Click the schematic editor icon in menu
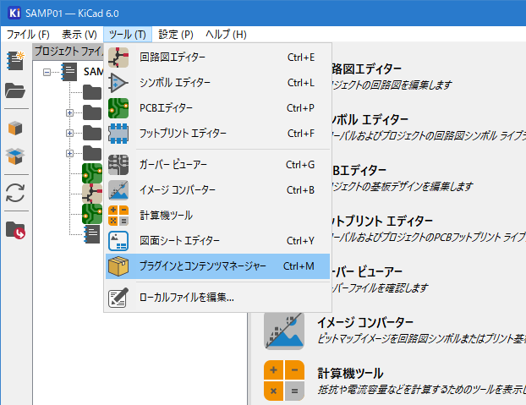Screen dimensions: 526x405 pos(118,57)
